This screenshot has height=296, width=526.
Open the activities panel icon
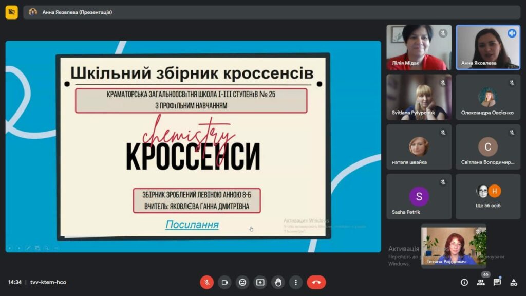(514, 282)
